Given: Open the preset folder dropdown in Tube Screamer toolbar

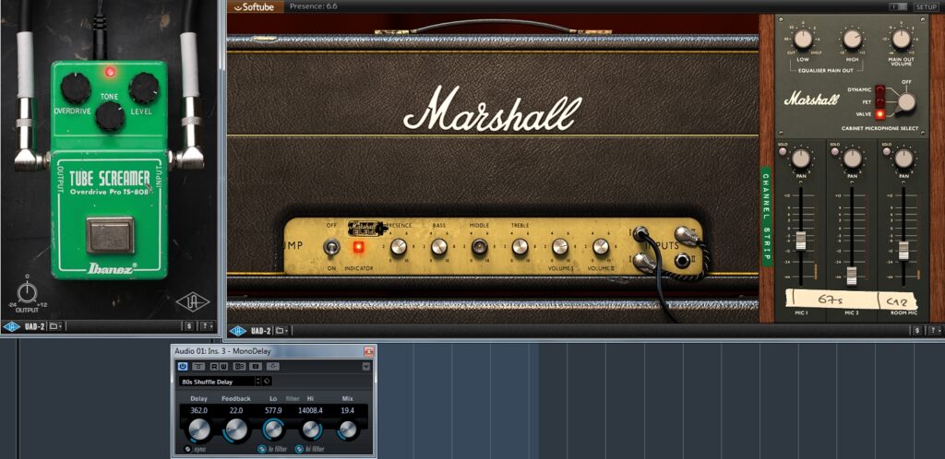Looking at the screenshot, I should pyautogui.click(x=56, y=326).
